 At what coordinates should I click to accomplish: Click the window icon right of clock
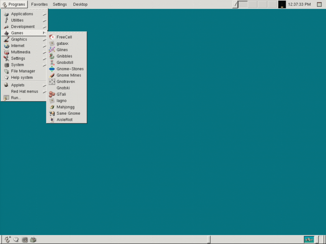[319, 4]
